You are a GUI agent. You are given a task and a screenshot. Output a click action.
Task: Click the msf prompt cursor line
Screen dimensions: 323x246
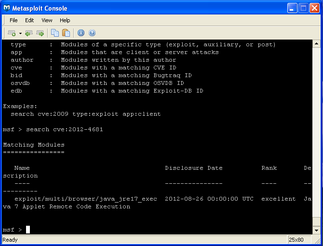pyautogui.click(x=16, y=230)
